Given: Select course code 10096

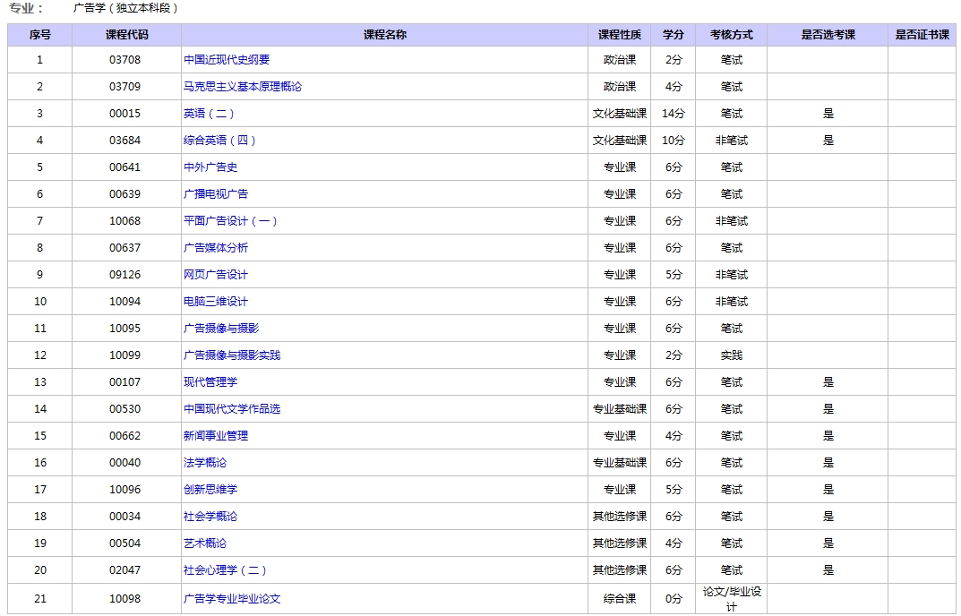Looking at the screenshot, I should (125, 490).
